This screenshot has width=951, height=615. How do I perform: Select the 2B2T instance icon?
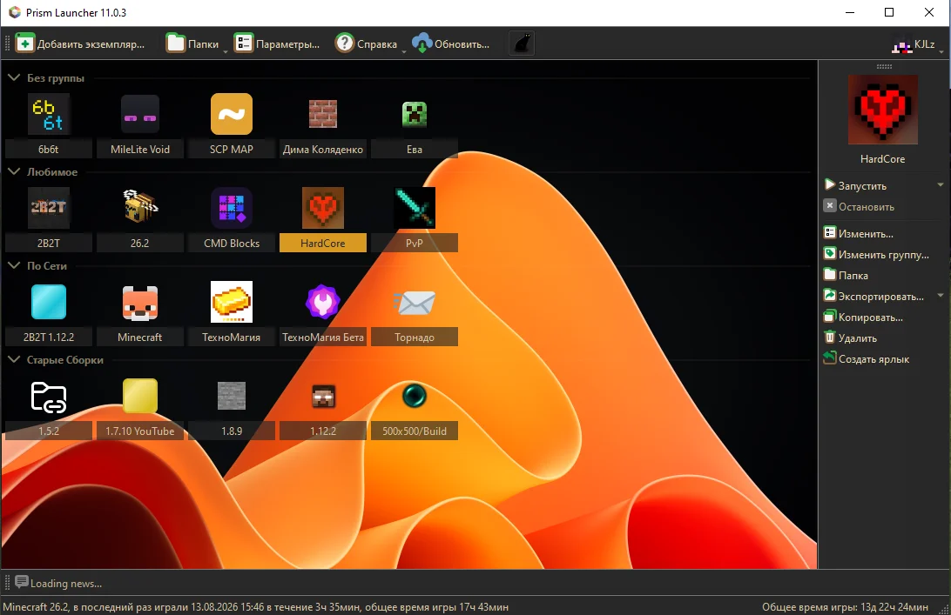[49, 208]
